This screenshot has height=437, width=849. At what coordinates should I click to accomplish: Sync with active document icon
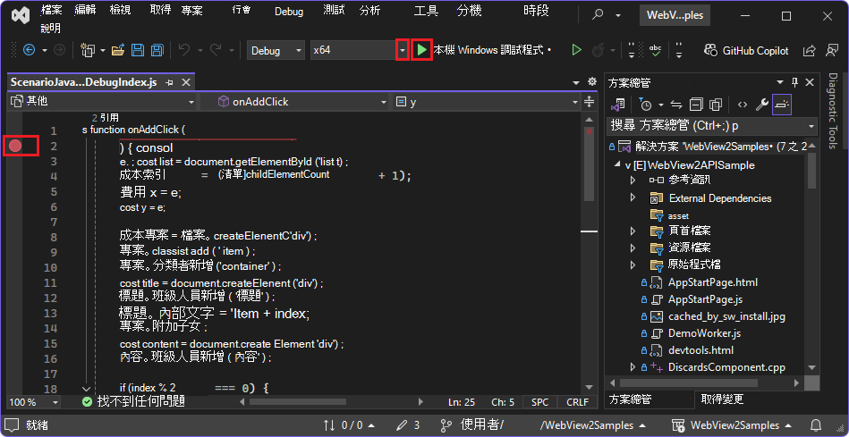[x=676, y=105]
